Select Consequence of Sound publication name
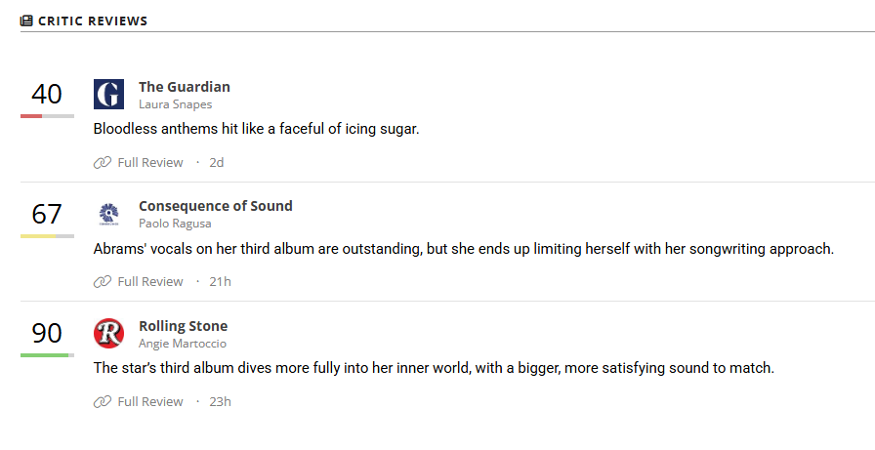This screenshot has height=450, width=875. click(x=216, y=206)
